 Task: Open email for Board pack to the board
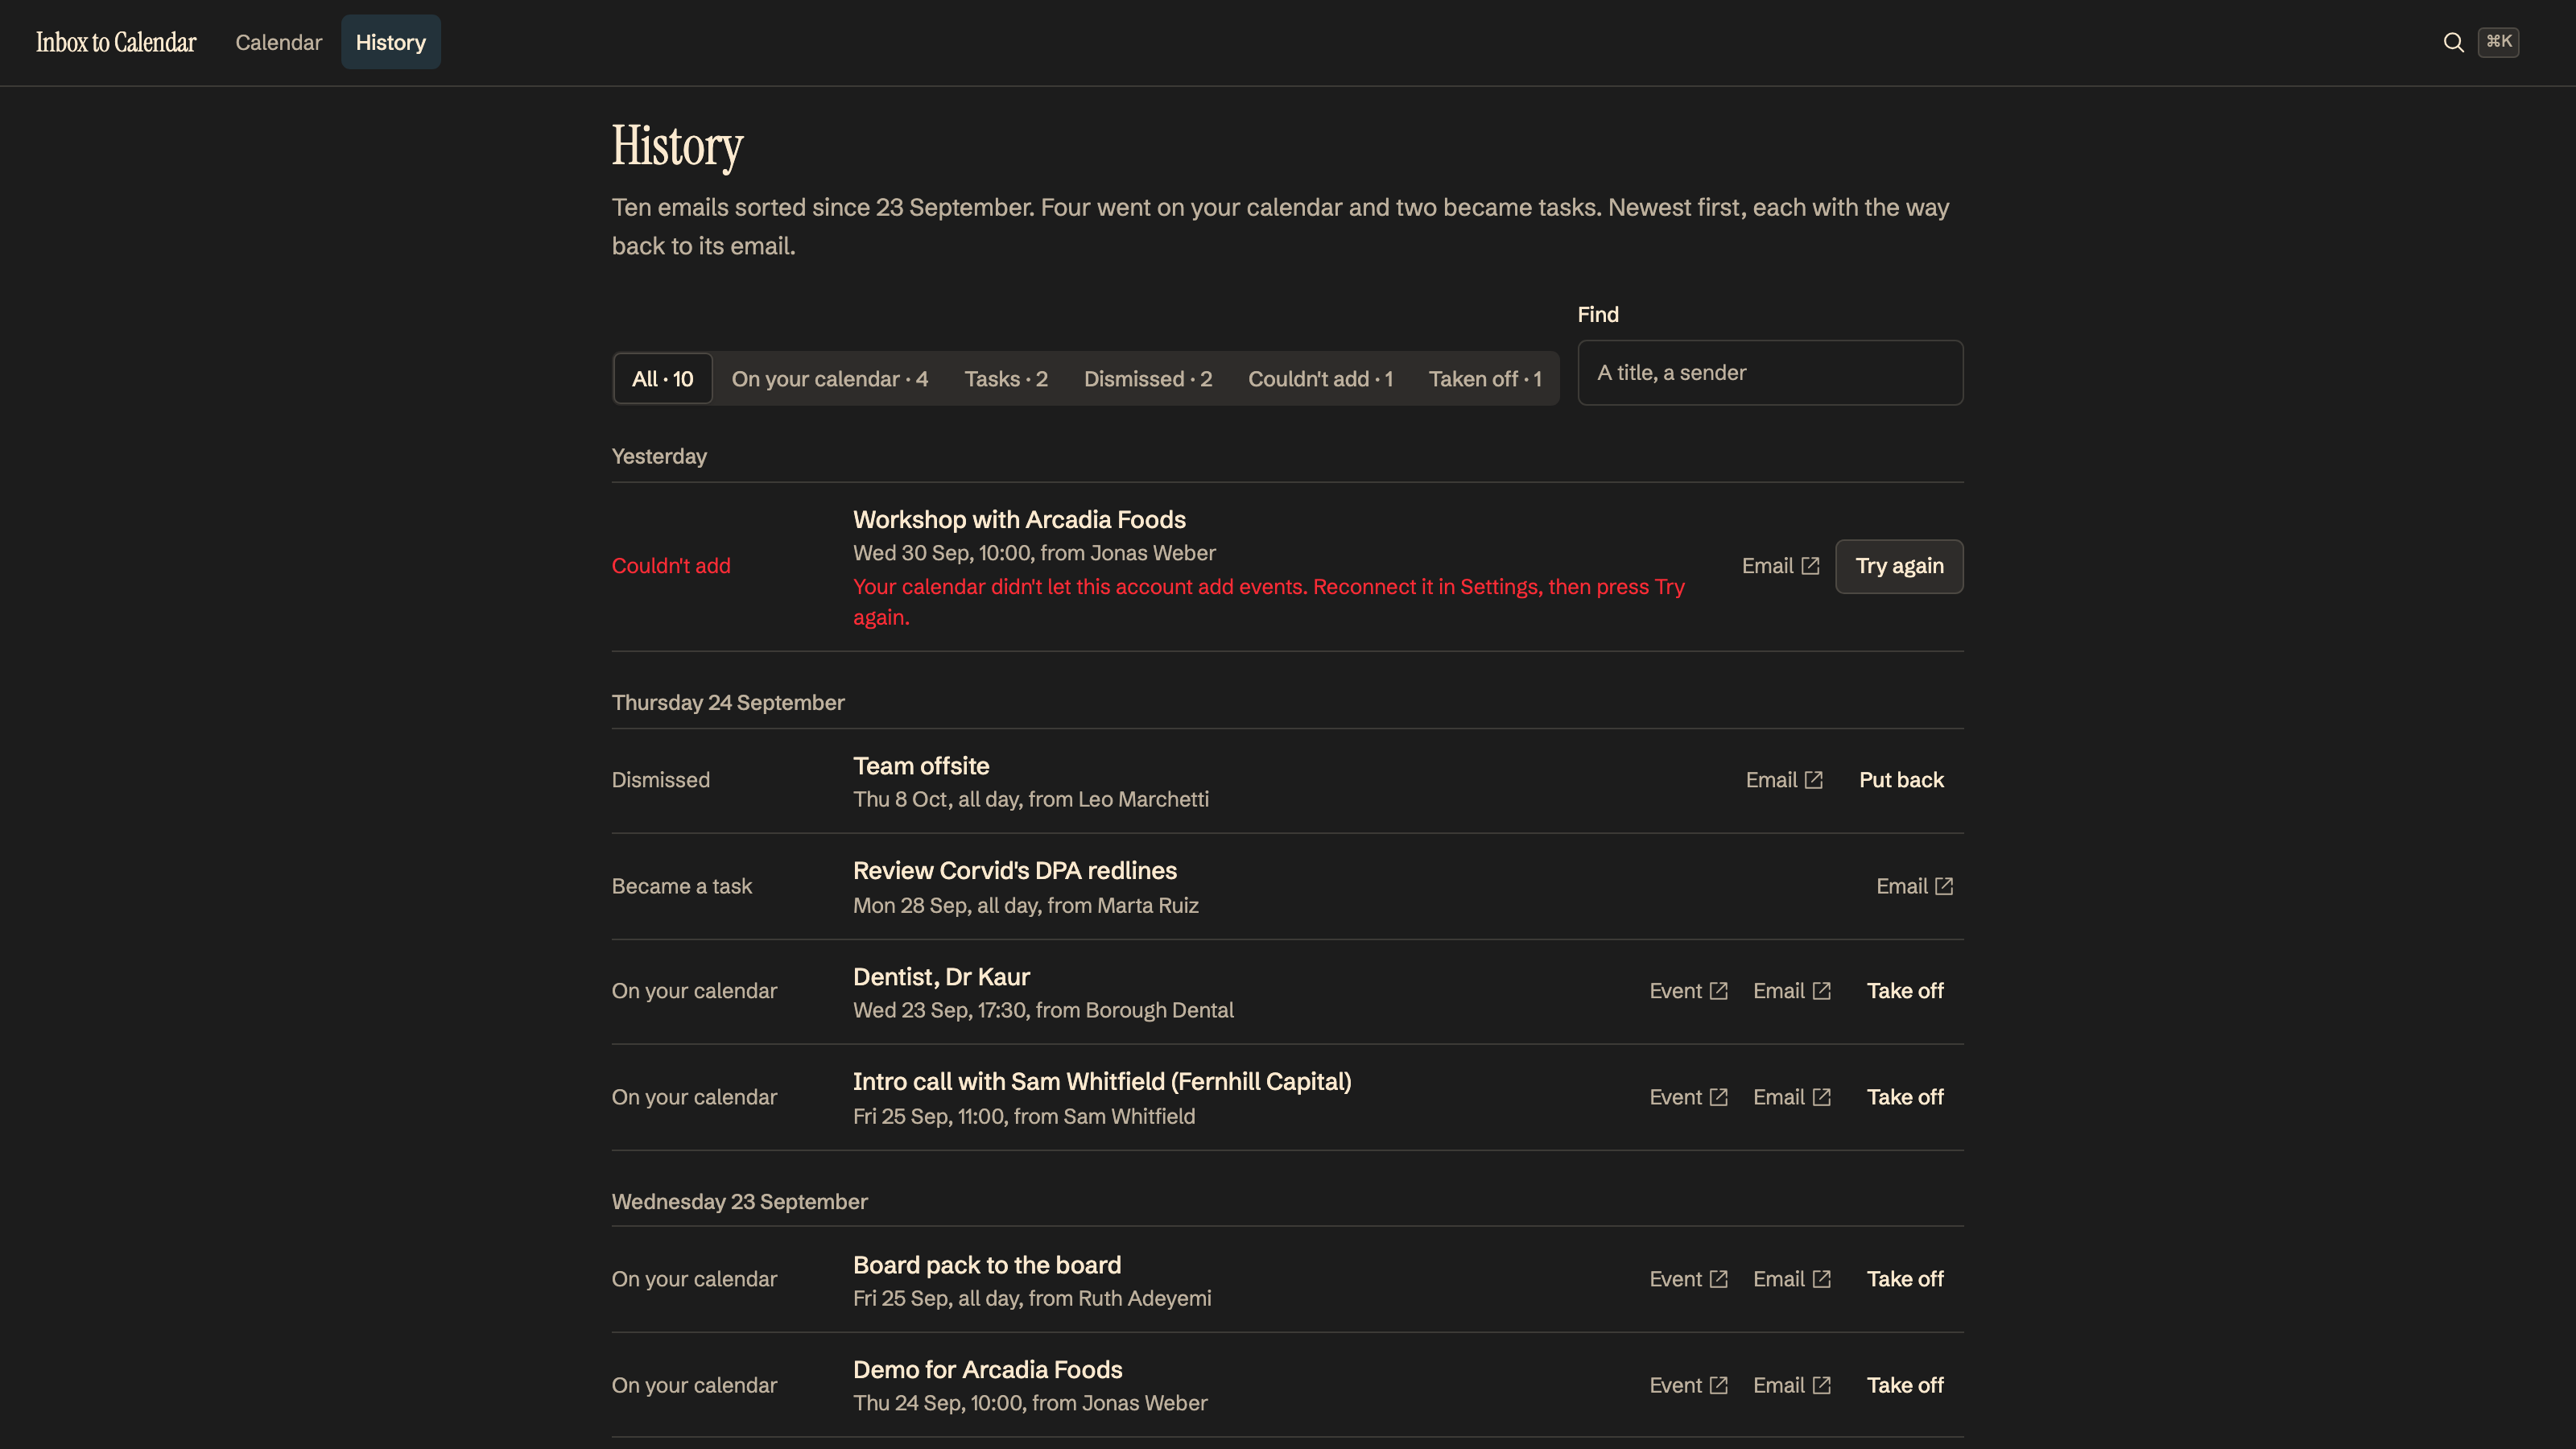coord(1791,1279)
